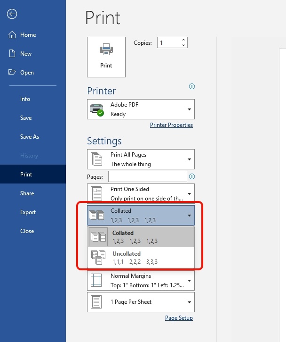Click the Print All Pages stacked pages icon
The image size is (286, 342).
click(x=96, y=159)
